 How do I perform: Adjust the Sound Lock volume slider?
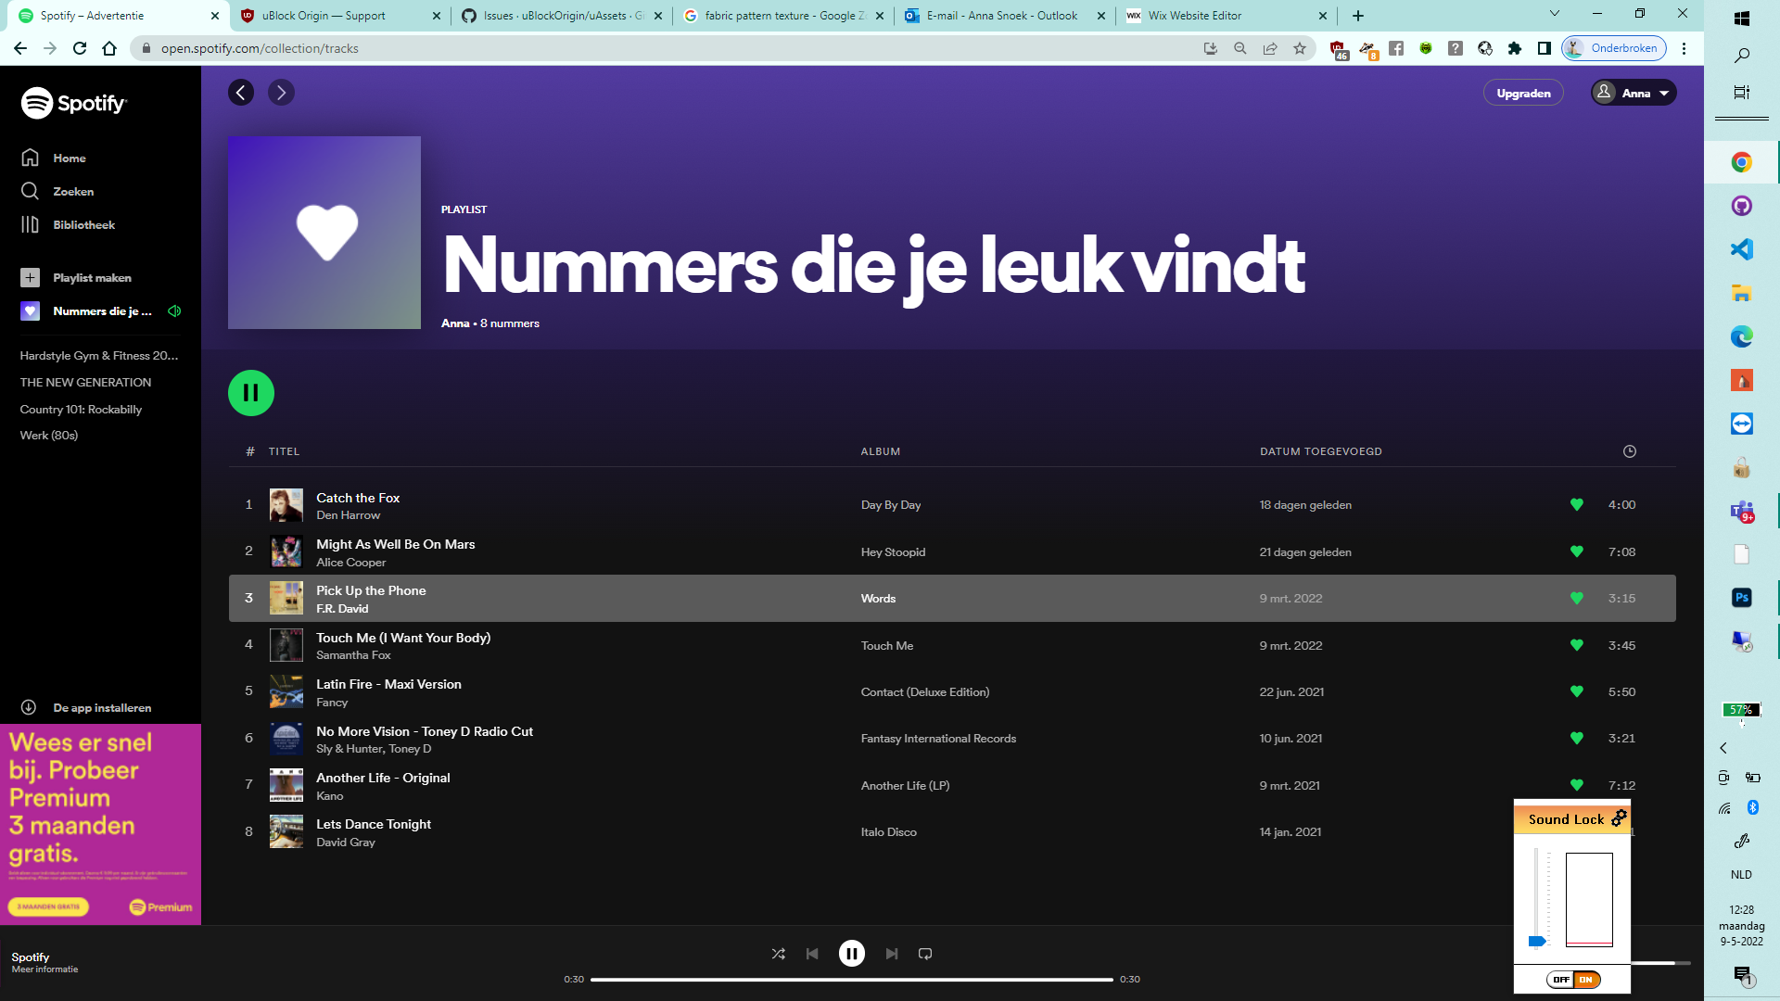1536,941
